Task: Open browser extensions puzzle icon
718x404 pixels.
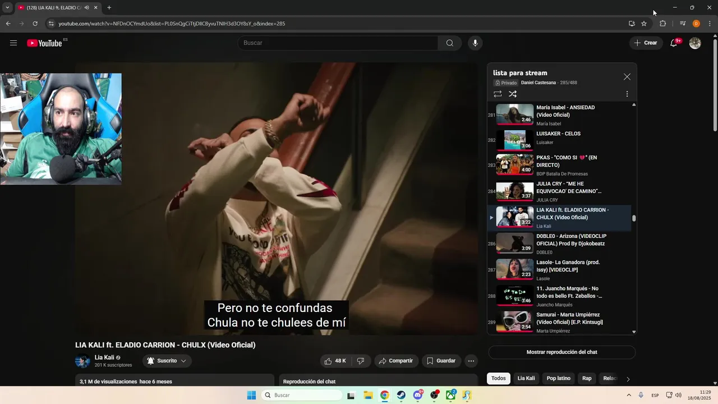Action: point(662,24)
